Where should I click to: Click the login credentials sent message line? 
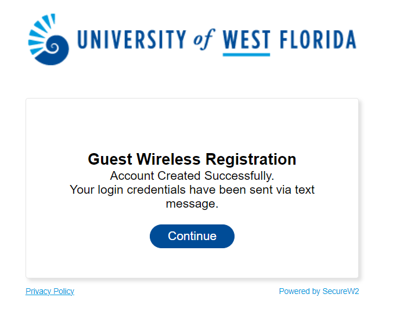[x=192, y=190]
